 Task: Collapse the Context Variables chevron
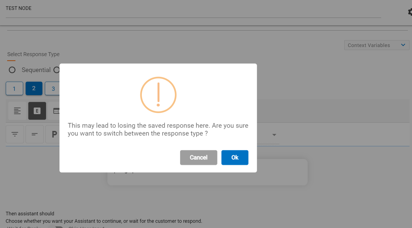[x=403, y=45]
